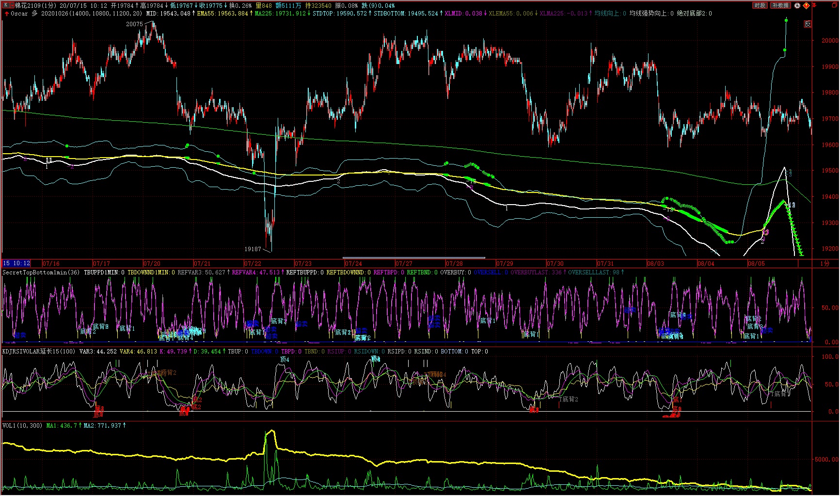Select the 07/29 date marker on timeline
This screenshot has width=840, height=496.
click(x=505, y=264)
